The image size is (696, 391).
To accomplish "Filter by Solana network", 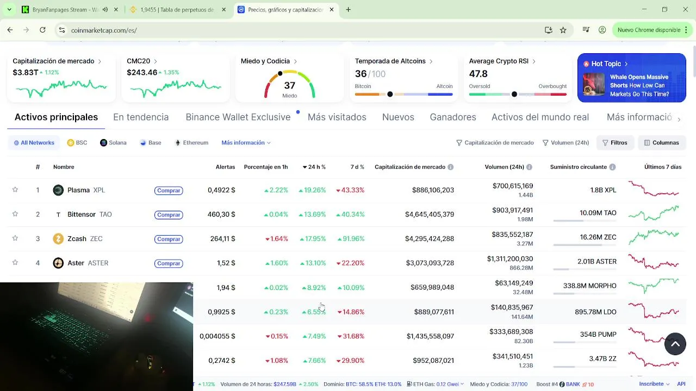I will pyautogui.click(x=113, y=143).
